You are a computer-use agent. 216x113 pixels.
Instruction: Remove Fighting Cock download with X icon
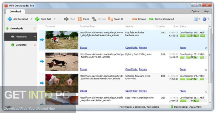[206, 70]
